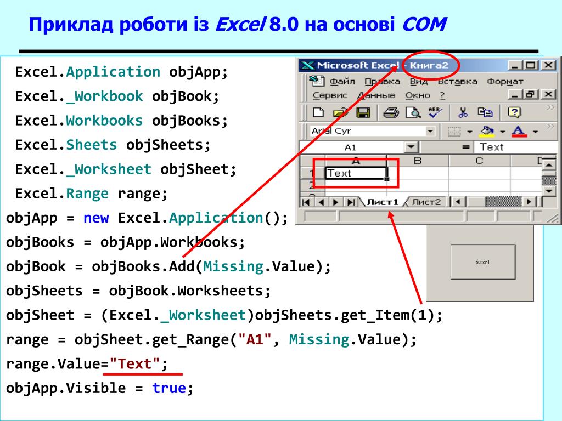
Task: Run the spelling check (ABC checkmark) icon
Action: point(435,112)
